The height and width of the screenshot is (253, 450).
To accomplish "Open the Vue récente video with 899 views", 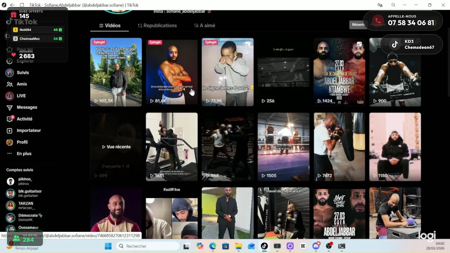I will pos(116,147).
